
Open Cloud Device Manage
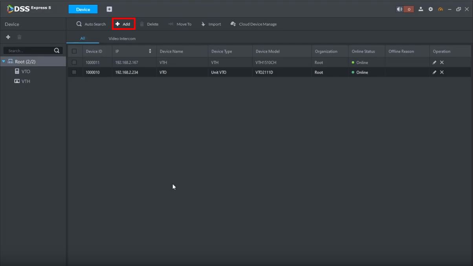tap(253, 24)
